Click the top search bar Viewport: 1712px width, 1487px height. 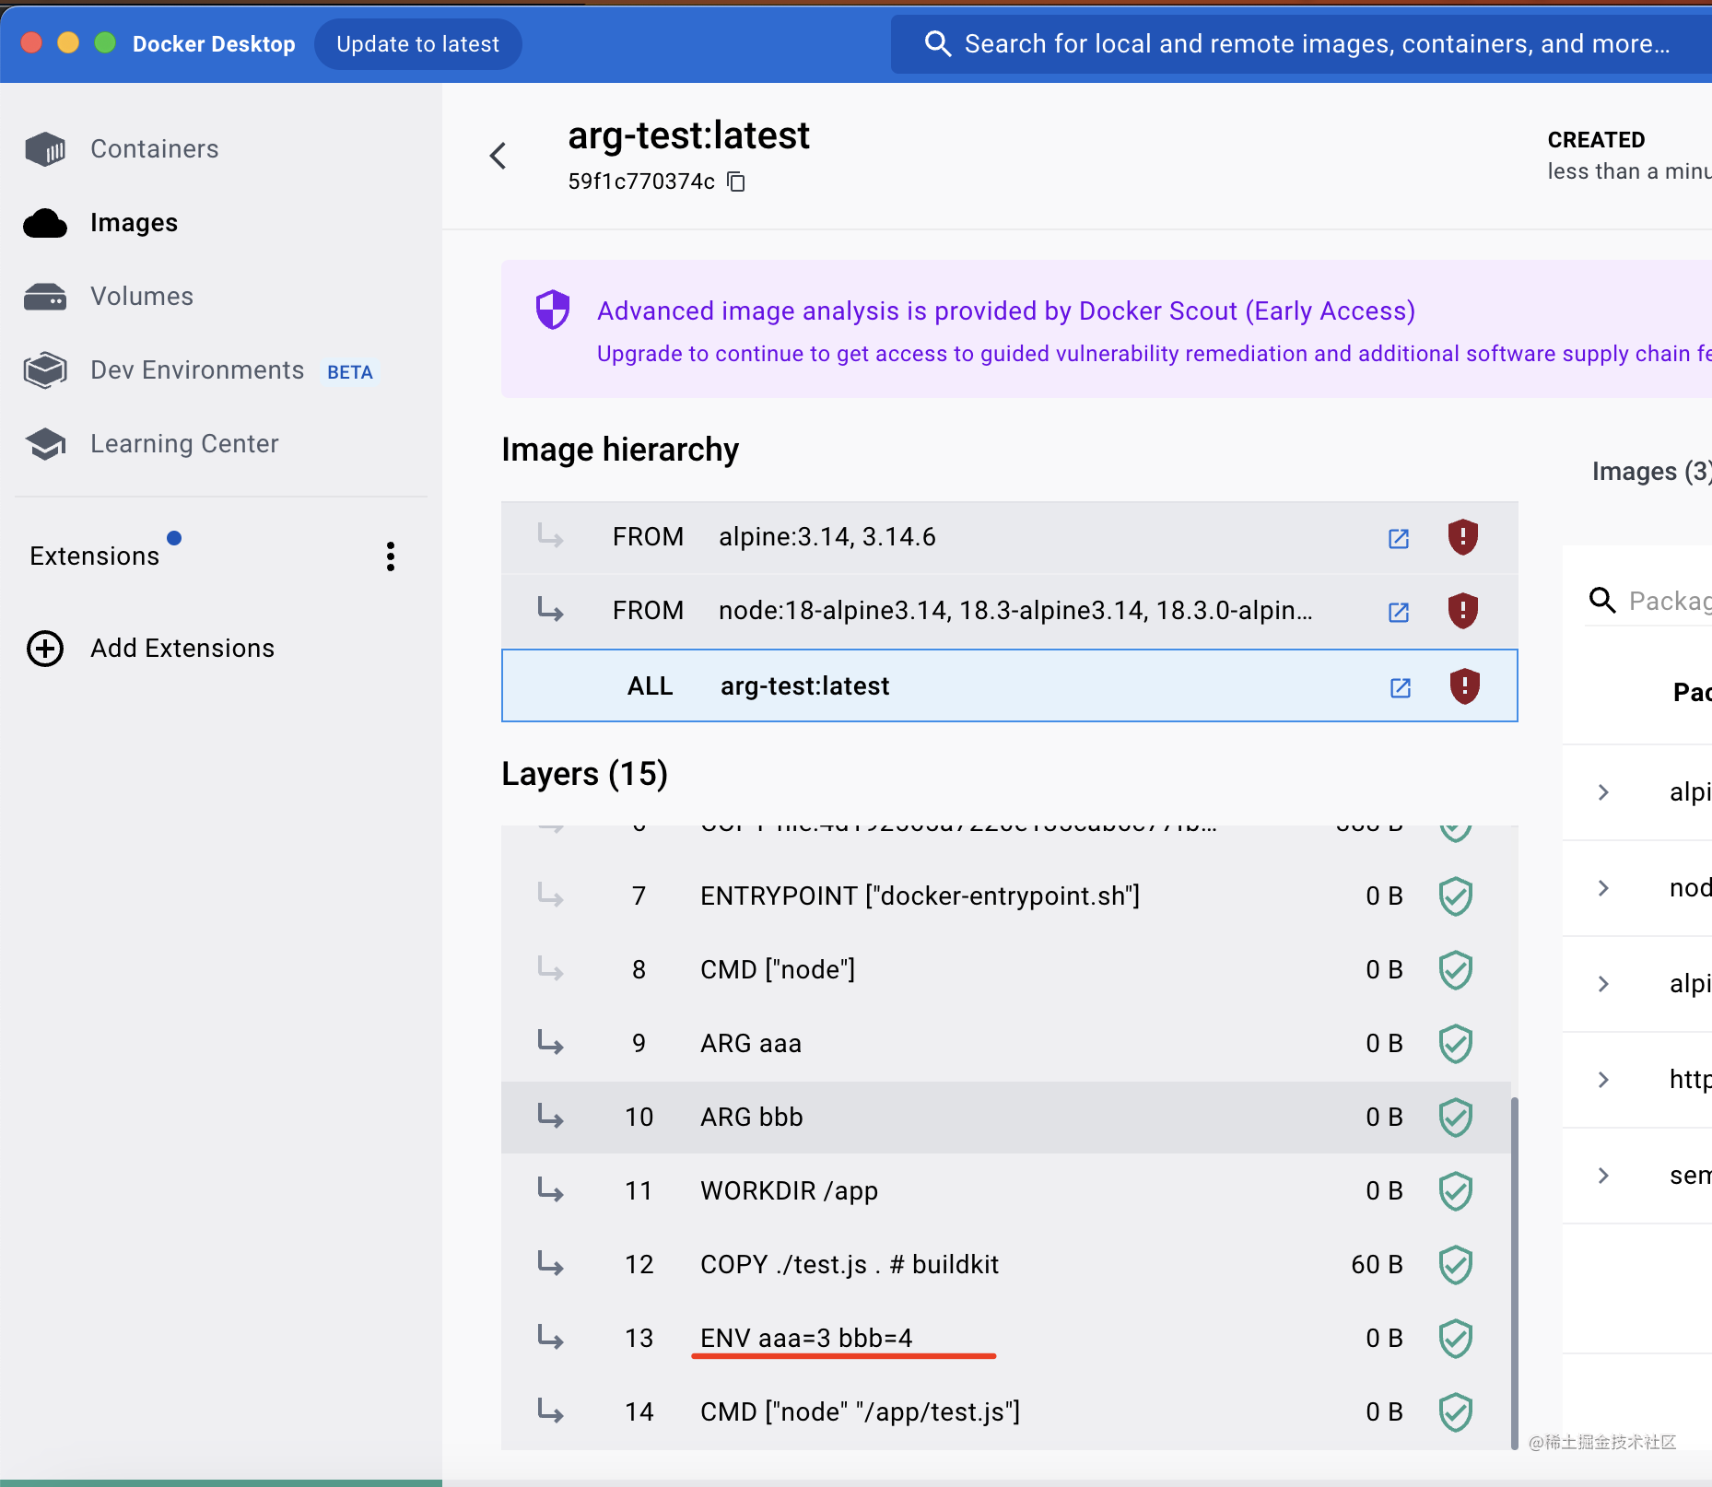(1308, 44)
